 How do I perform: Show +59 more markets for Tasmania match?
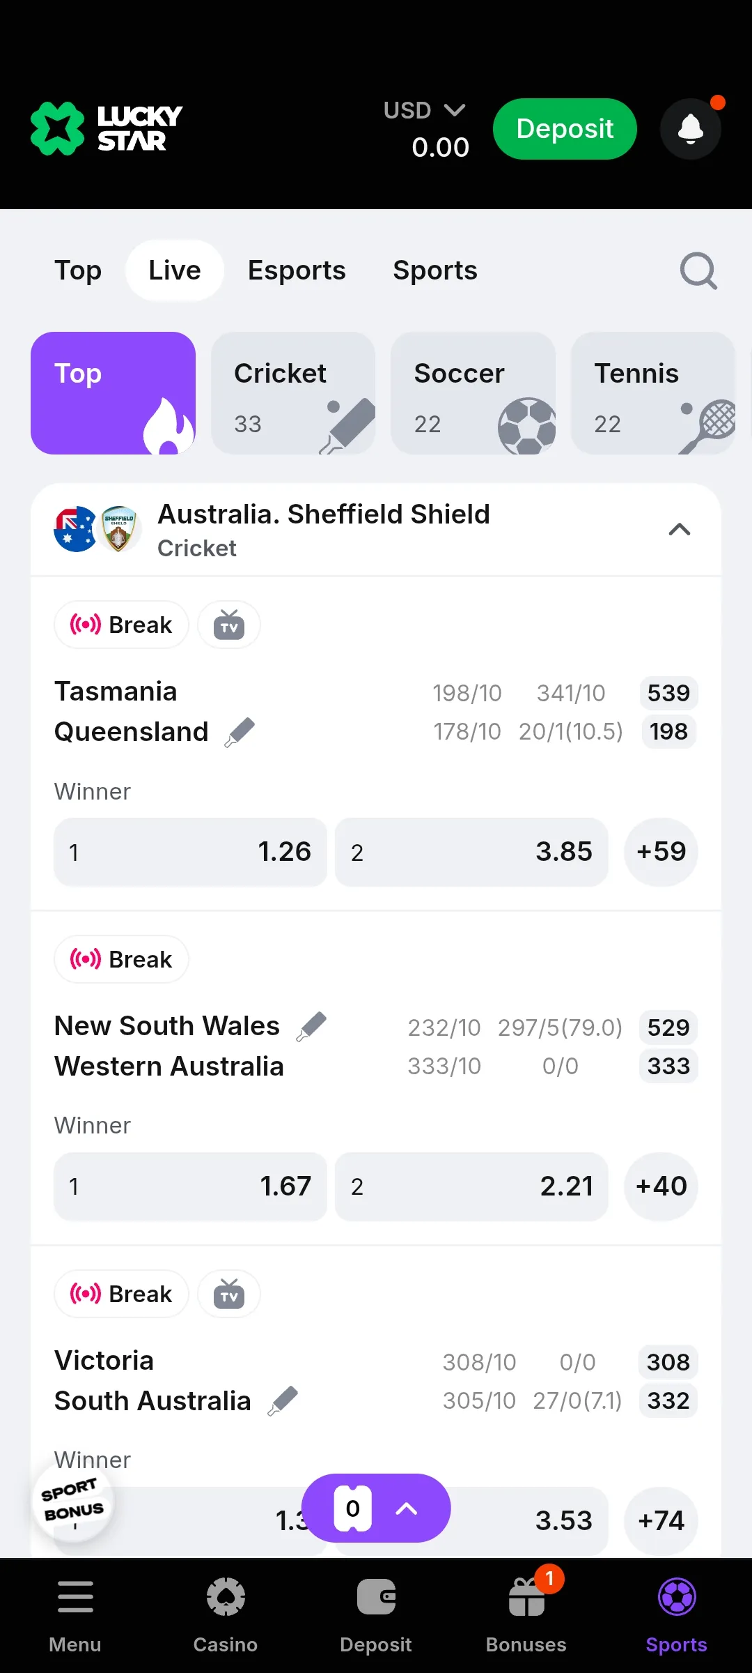click(661, 852)
